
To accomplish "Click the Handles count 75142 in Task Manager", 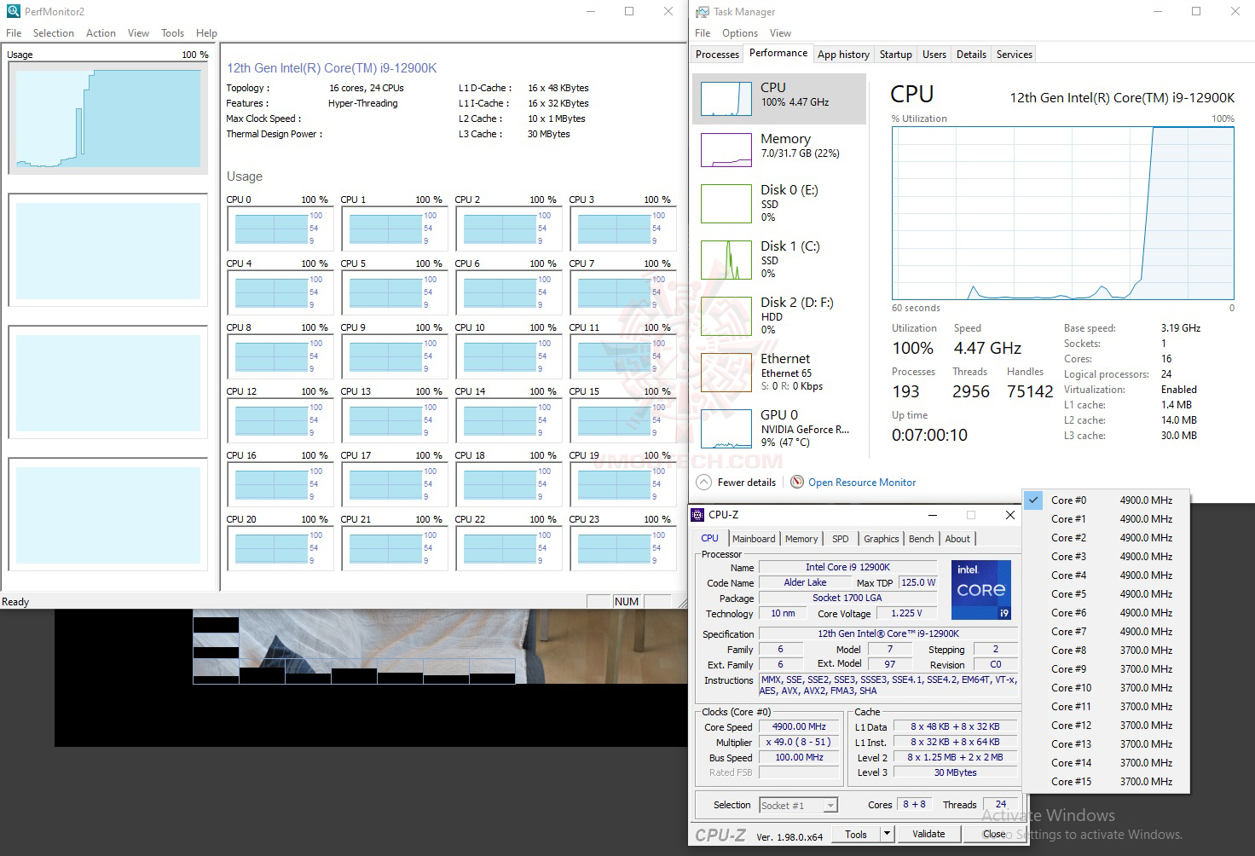I will tap(1030, 391).
